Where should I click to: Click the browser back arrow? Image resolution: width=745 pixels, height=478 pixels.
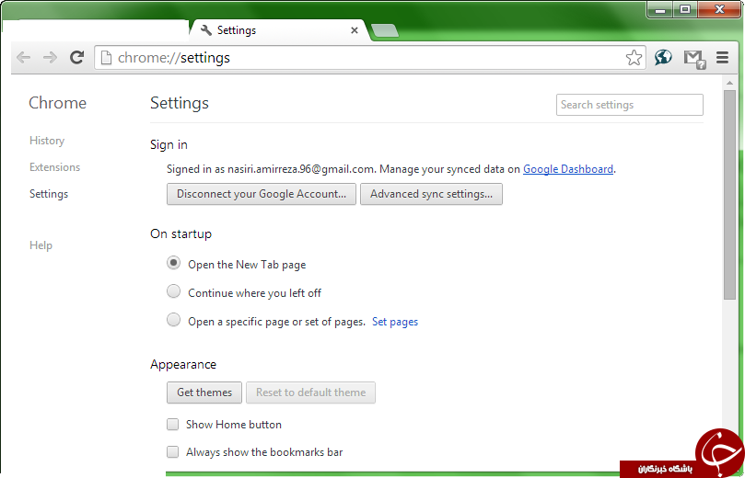pos(23,58)
